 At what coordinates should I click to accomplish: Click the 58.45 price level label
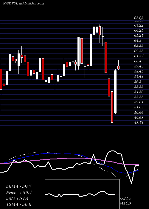pos(139,71)
